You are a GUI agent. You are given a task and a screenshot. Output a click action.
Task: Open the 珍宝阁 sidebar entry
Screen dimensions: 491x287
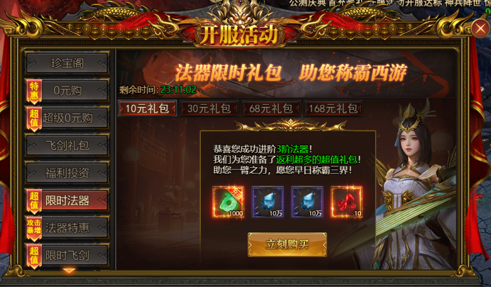(67, 64)
